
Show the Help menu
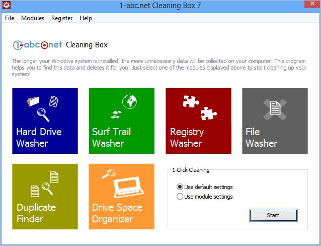[86, 18]
